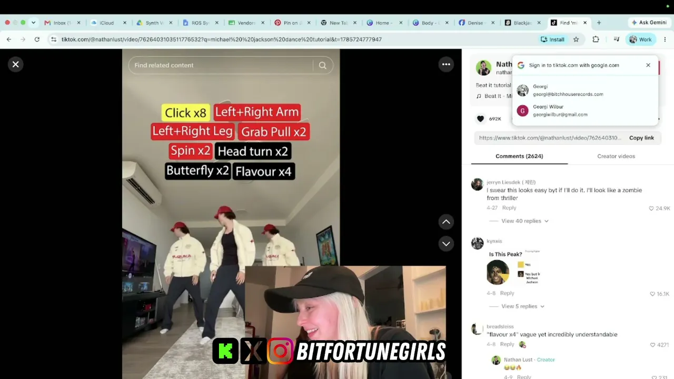Click the search magnifier in video overlay
The image size is (674, 379).
click(323, 65)
